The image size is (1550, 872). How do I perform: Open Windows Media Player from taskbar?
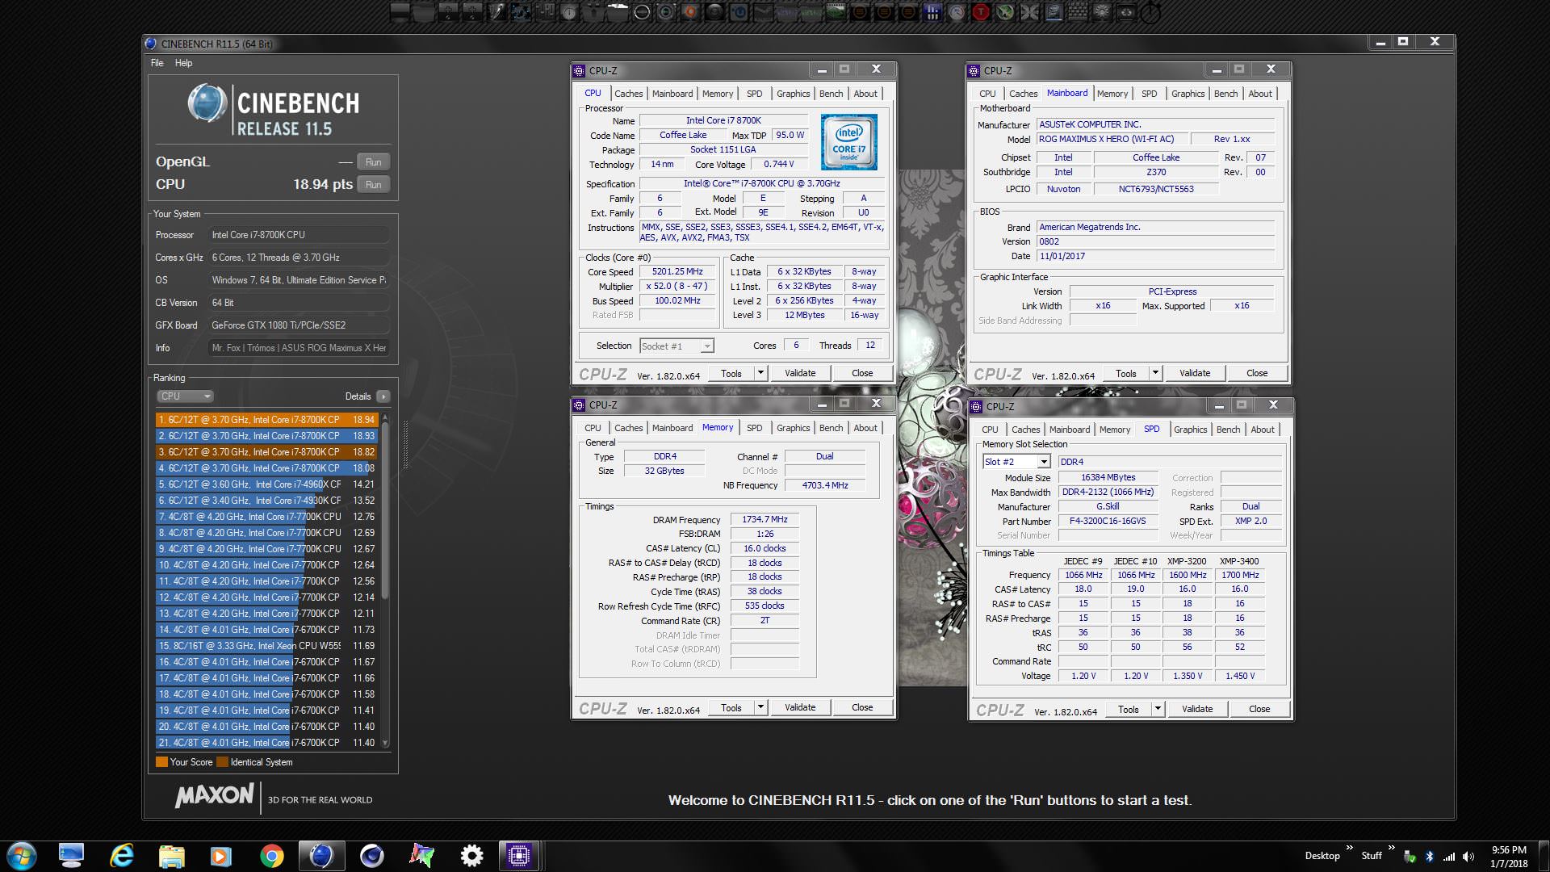tap(220, 856)
